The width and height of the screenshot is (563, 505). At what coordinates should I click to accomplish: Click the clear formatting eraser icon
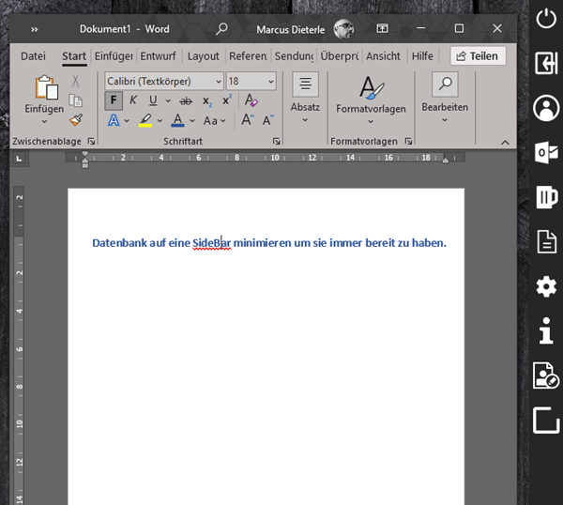[x=251, y=100]
